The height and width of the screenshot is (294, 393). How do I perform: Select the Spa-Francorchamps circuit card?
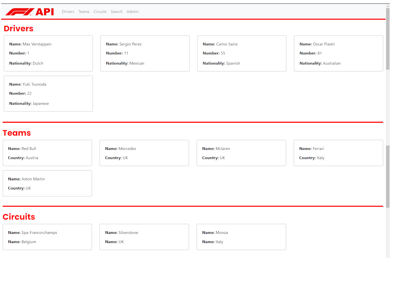47,237
